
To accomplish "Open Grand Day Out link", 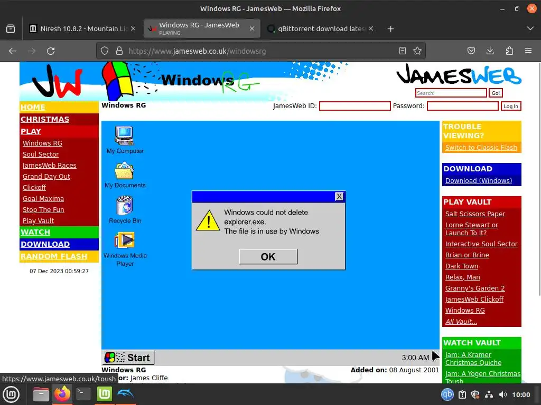I will [x=46, y=176].
